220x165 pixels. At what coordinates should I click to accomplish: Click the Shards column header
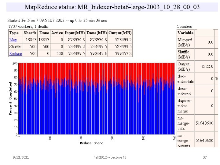[x=30, y=33]
